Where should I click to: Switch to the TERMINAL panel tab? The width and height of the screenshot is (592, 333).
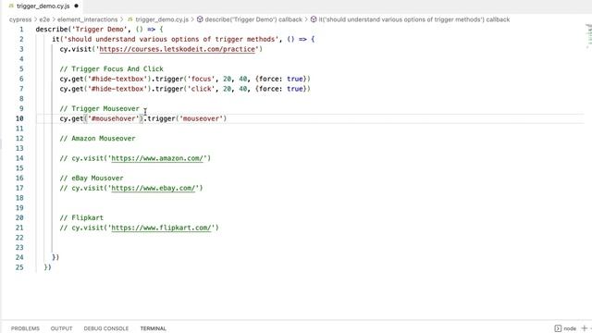(x=154, y=328)
